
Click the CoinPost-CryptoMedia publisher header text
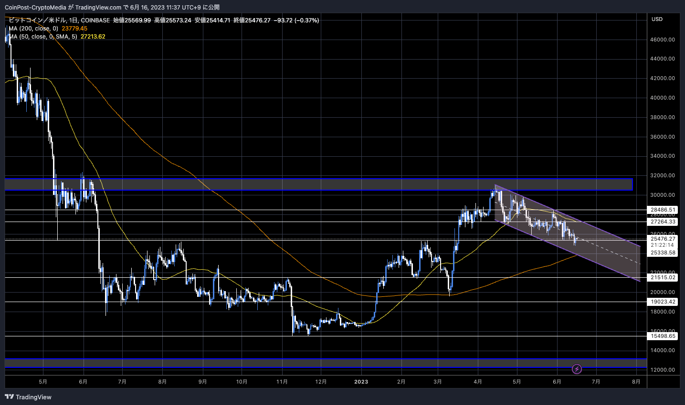click(x=36, y=7)
